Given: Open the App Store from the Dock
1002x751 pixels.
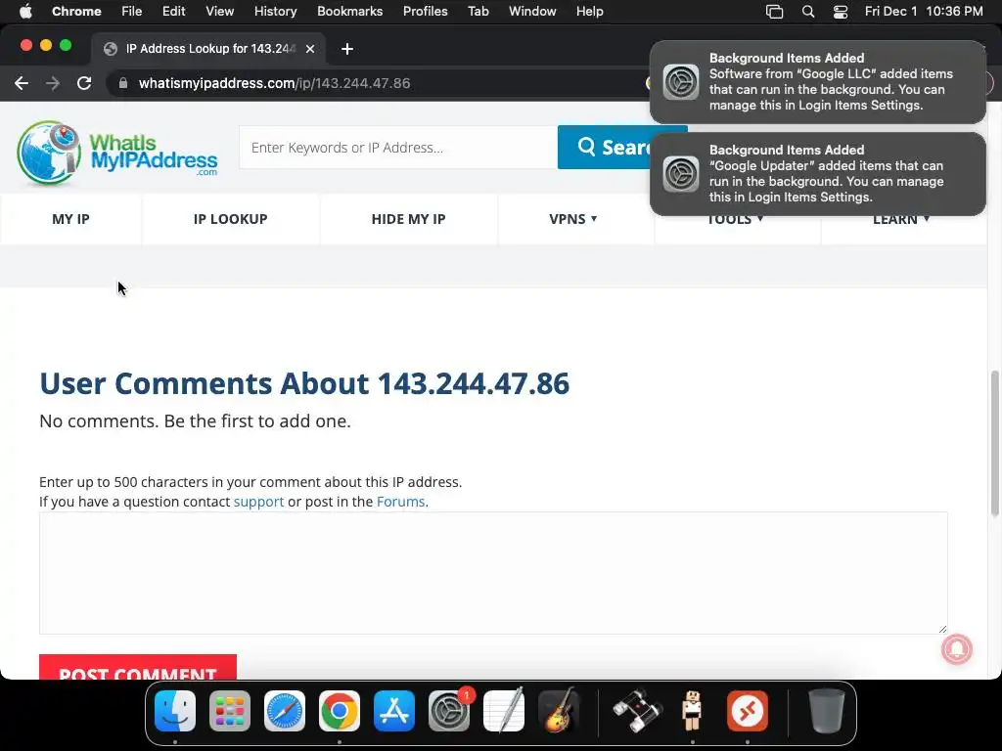Looking at the screenshot, I should tap(394, 711).
